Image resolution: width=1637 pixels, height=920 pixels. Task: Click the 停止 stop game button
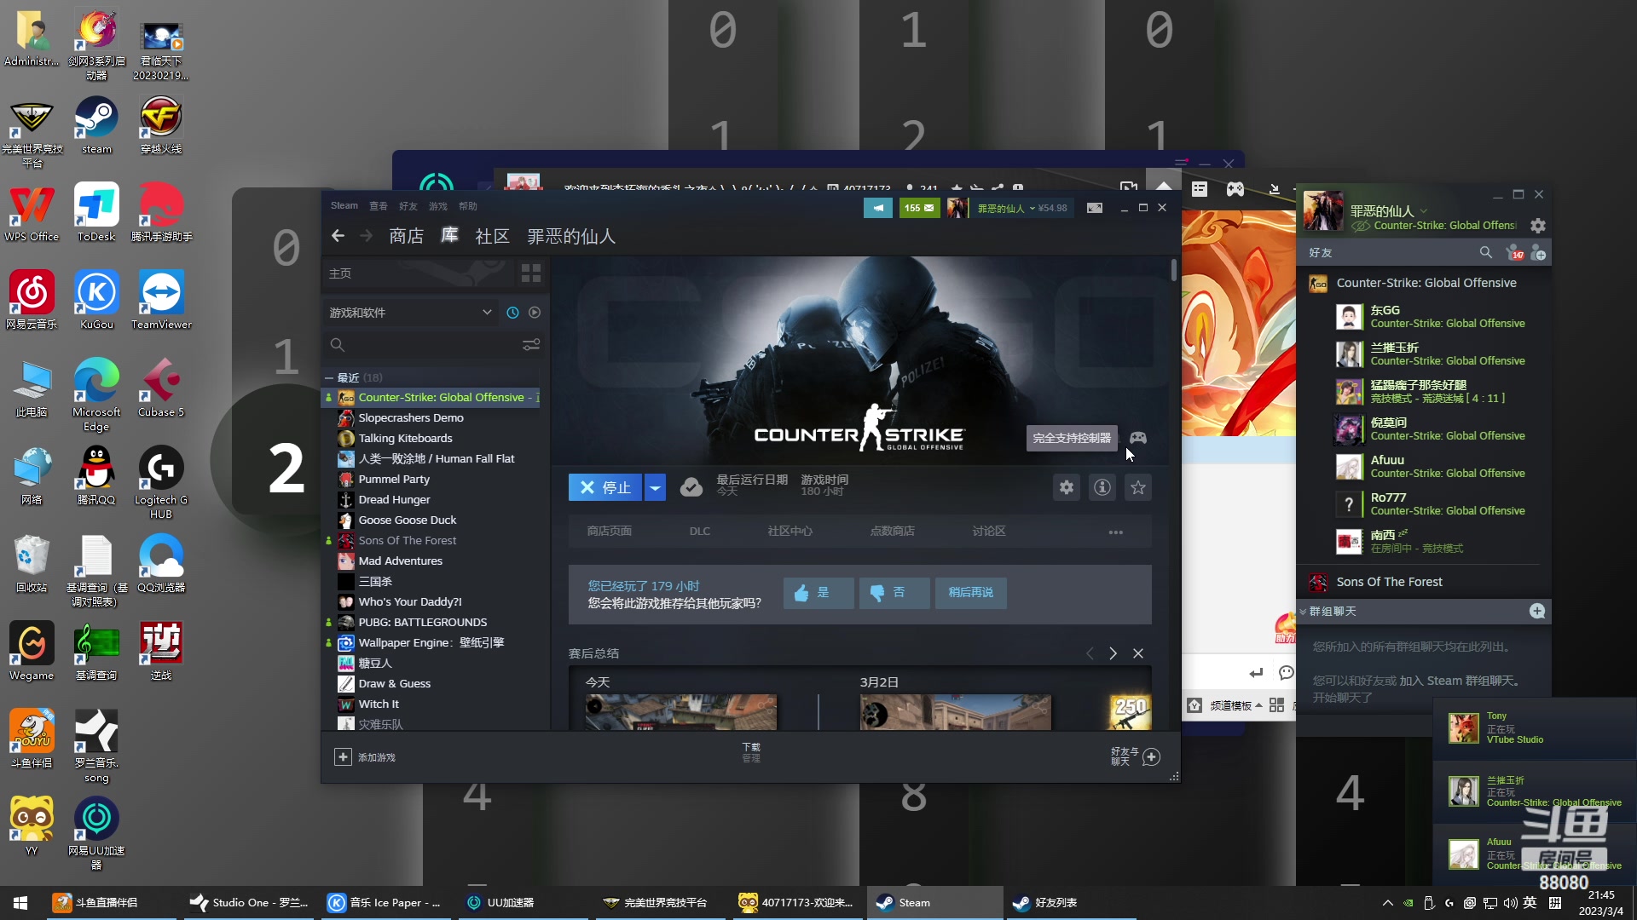pos(605,487)
